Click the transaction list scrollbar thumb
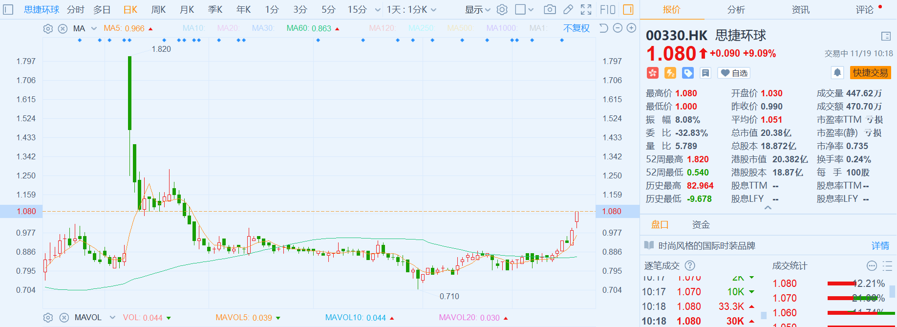This screenshot has width=897, height=327. [764, 315]
